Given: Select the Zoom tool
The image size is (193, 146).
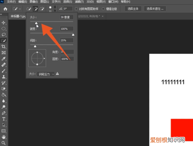Looking at the screenshot, I should coord(4,143).
